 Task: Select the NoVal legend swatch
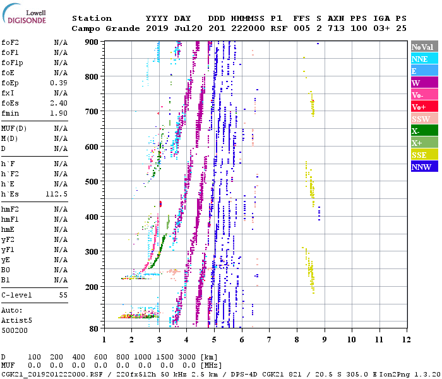coord(424,47)
